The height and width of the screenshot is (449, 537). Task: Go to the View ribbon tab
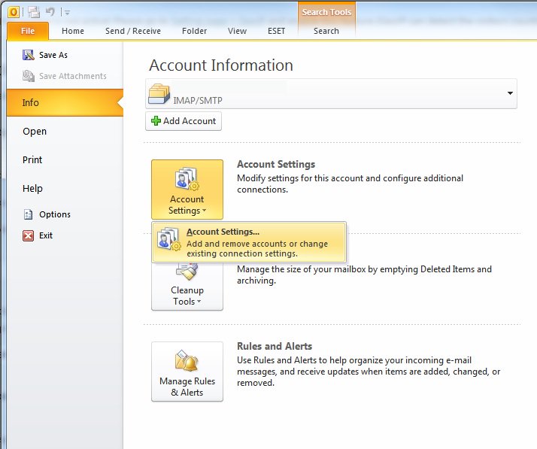click(x=237, y=31)
